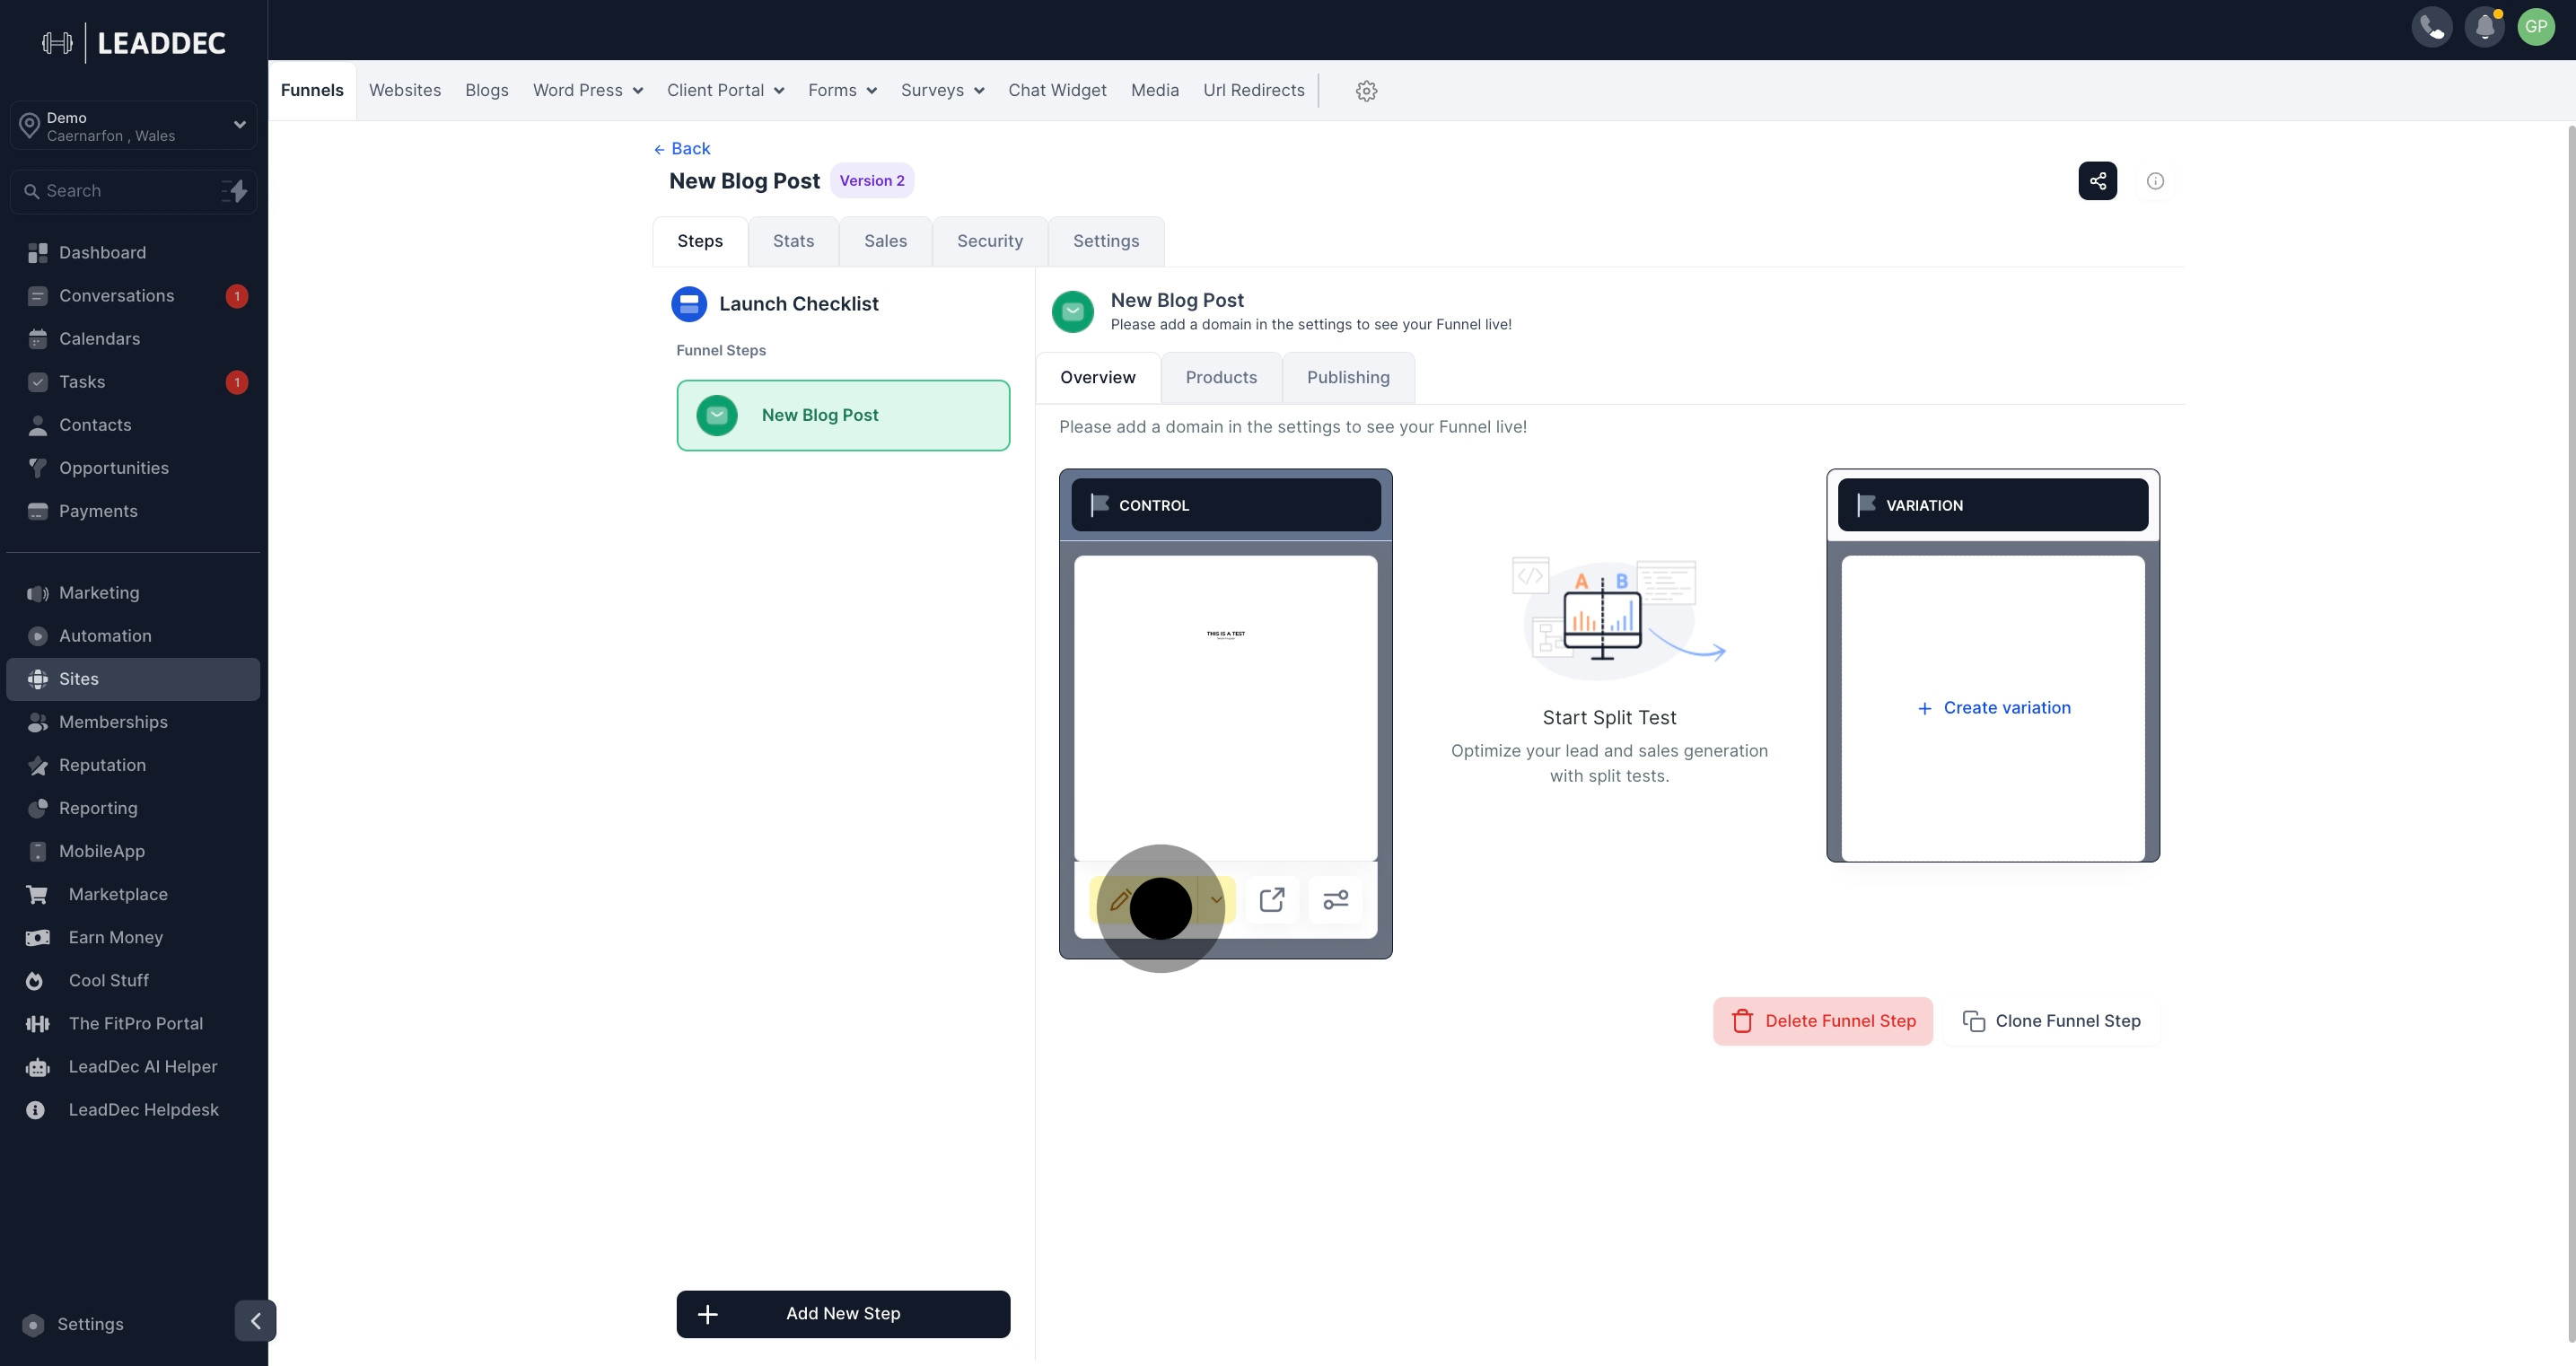Open the Surveys dropdown menu
This screenshot has width=2576, height=1366.
coord(941,91)
